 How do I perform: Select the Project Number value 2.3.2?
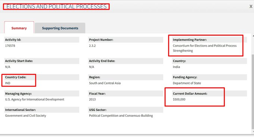click(x=92, y=46)
